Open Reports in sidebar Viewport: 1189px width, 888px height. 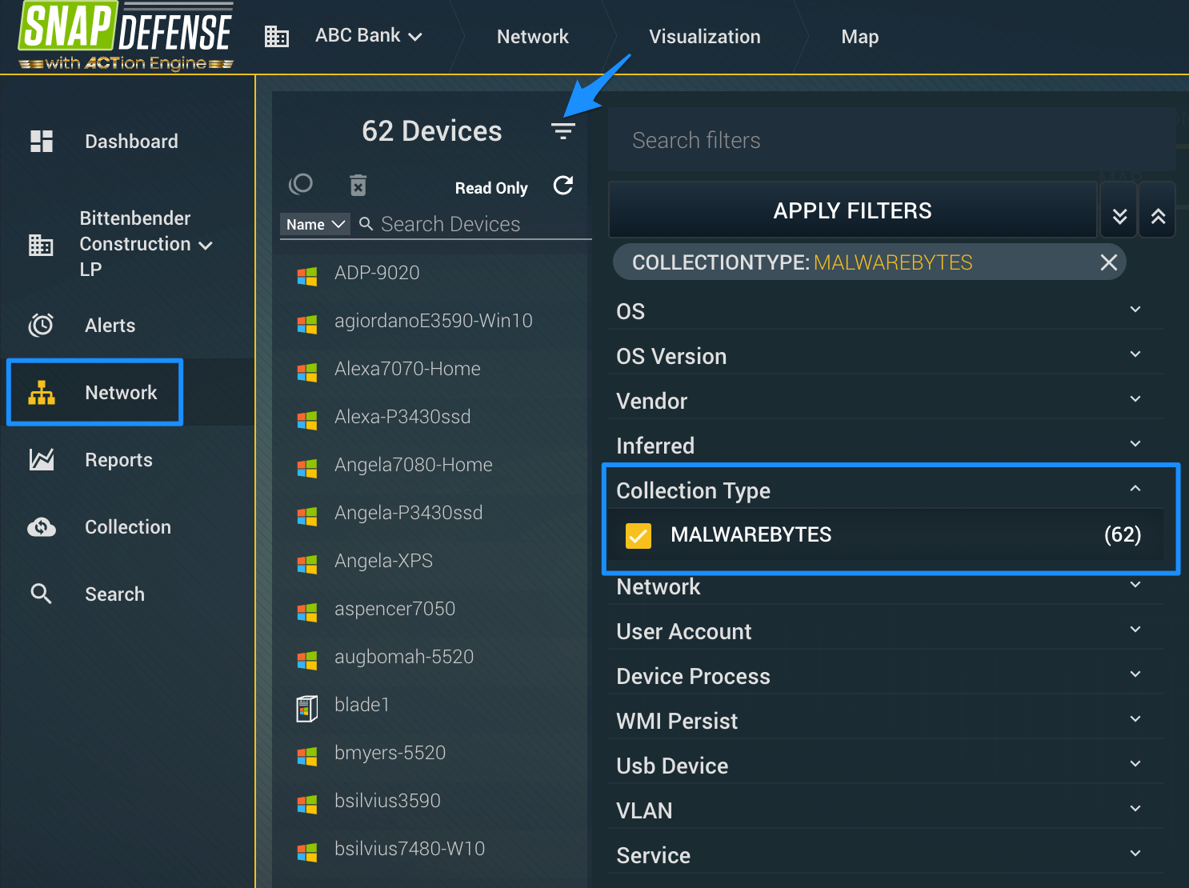point(118,460)
